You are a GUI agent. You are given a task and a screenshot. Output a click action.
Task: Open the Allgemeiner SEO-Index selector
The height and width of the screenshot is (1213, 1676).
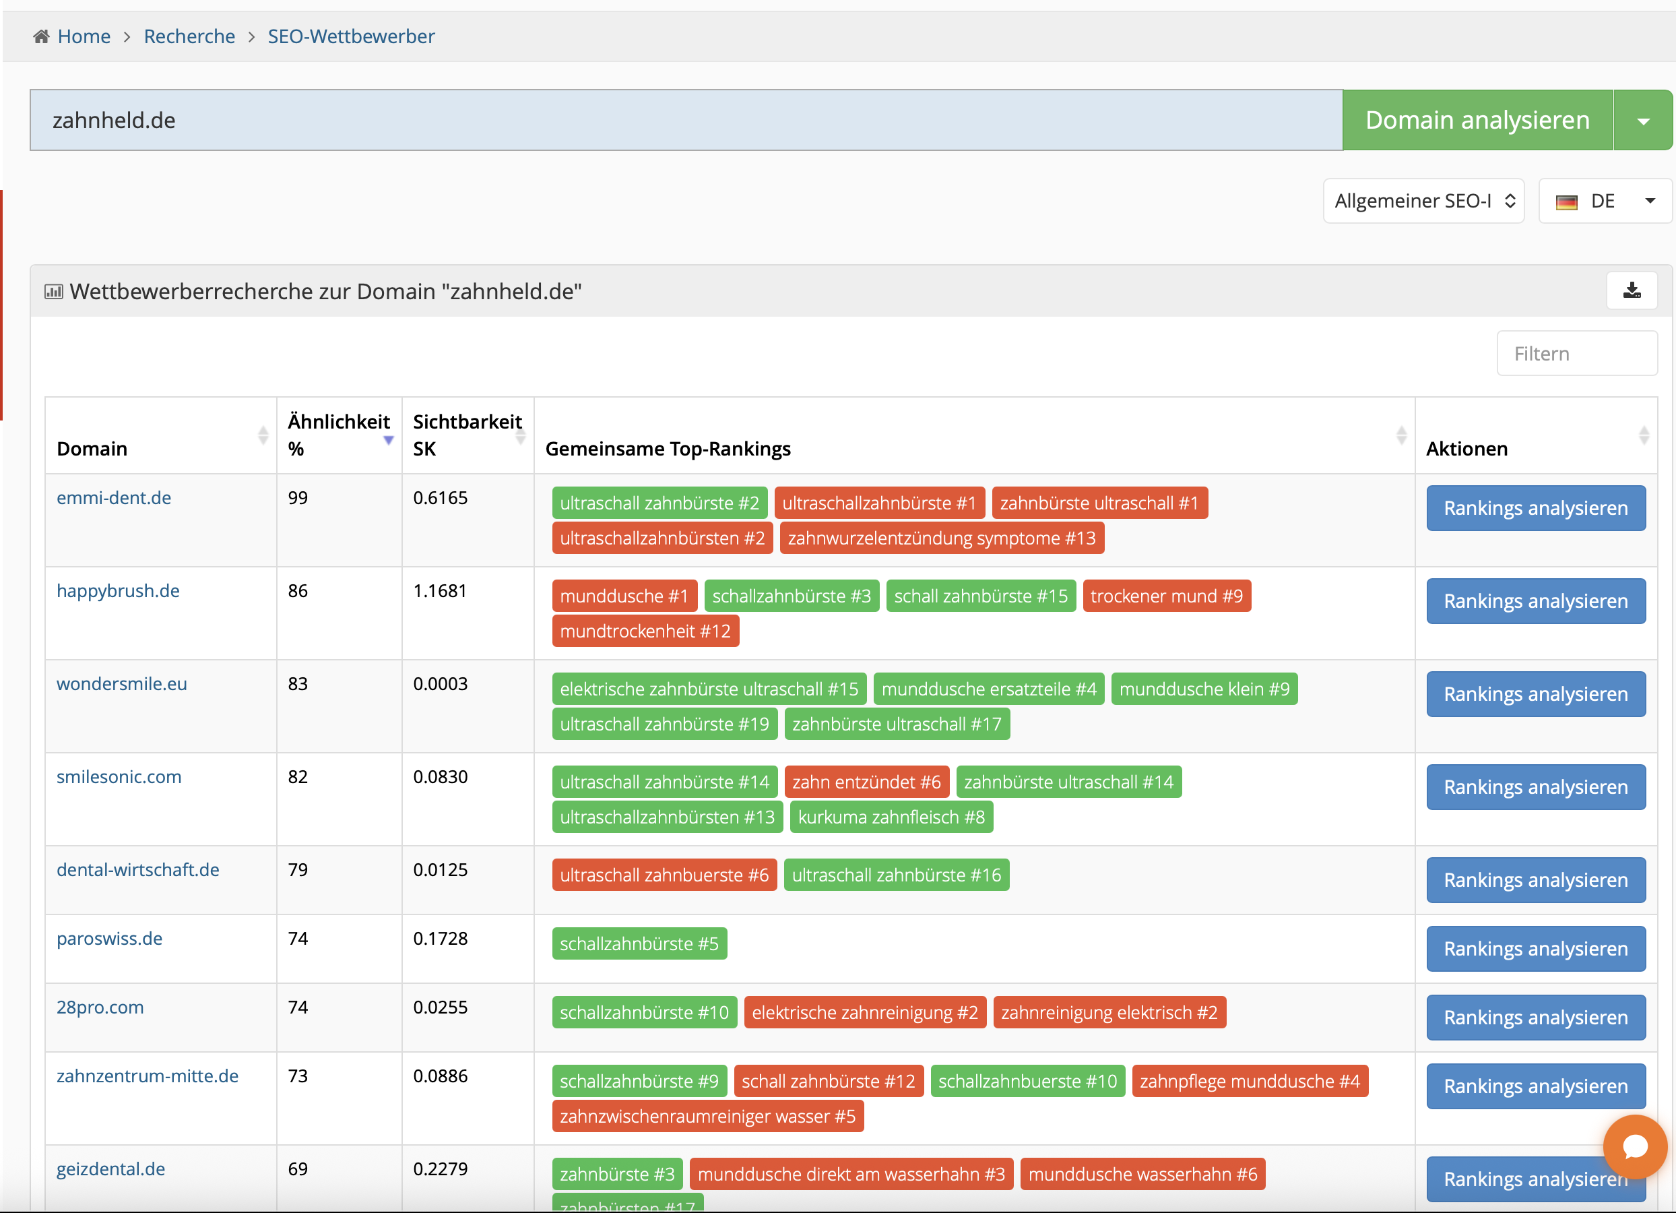pyautogui.click(x=1423, y=201)
